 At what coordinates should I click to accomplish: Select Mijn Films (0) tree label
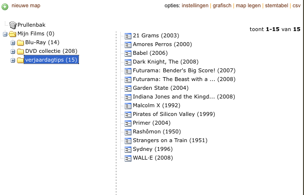36,33
